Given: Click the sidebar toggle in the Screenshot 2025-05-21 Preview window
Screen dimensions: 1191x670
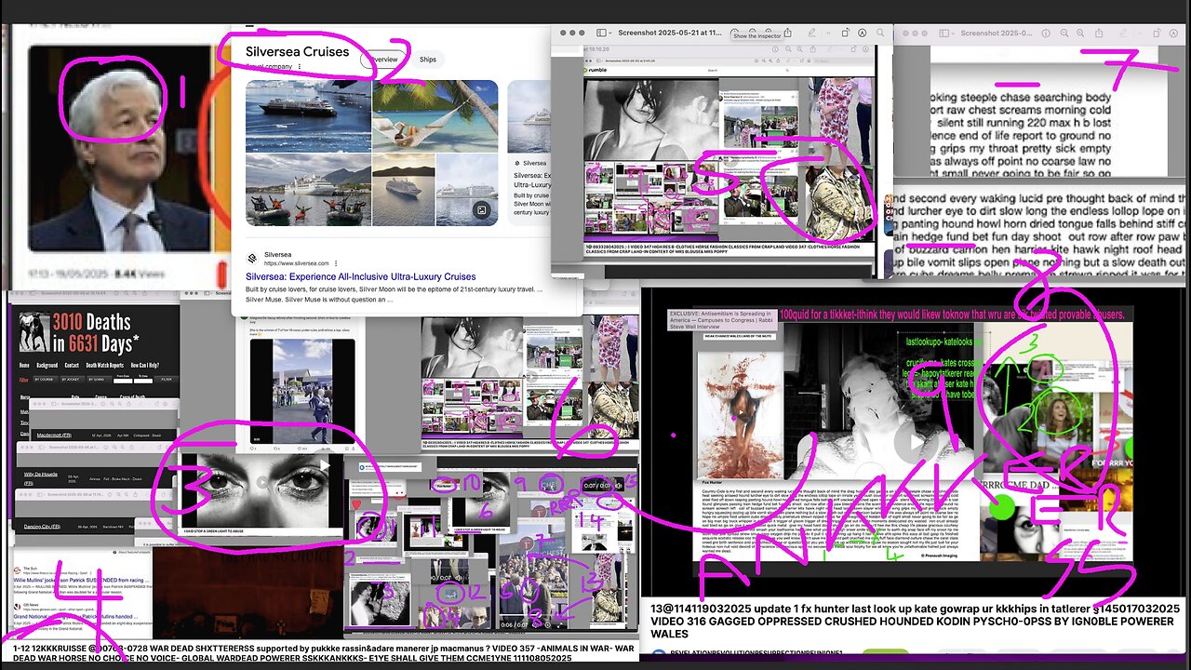Looking at the screenshot, I should 601,33.
